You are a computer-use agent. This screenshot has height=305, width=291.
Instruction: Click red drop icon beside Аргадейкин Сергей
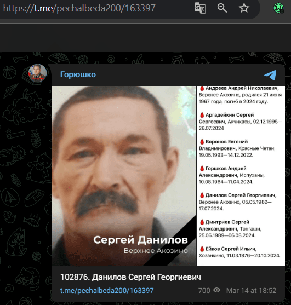point(202,115)
